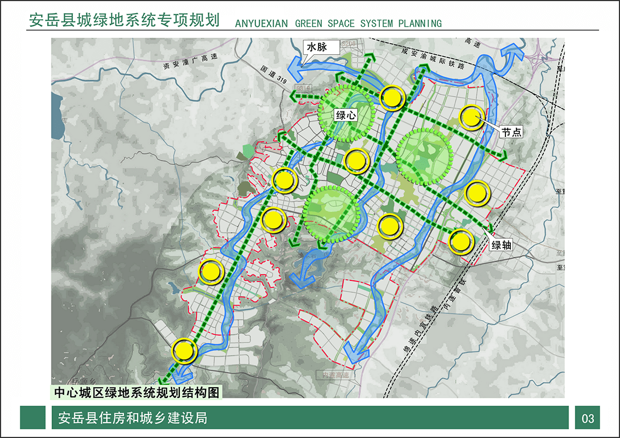Select the easternmost dashed green heart circle
The image size is (620, 438).
pos(423,157)
